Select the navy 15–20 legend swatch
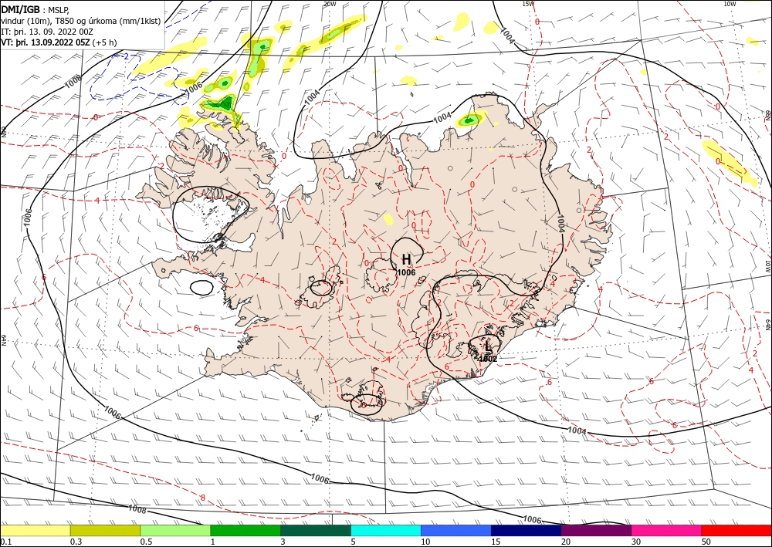 pyautogui.click(x=527, y=530)
